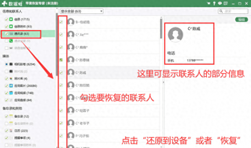Click into the 搜索 search field
251x148 pixels.
[x=233, y=11]
